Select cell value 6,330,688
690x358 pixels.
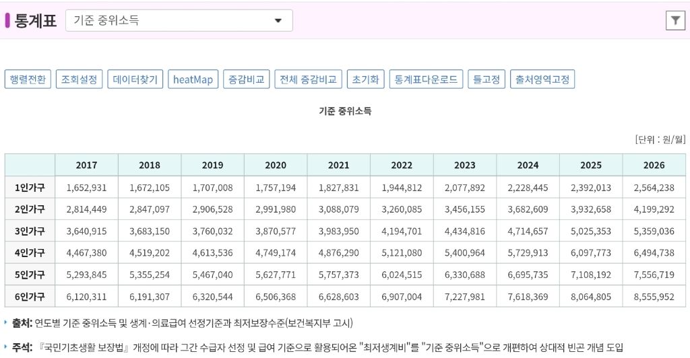point(465,275)
